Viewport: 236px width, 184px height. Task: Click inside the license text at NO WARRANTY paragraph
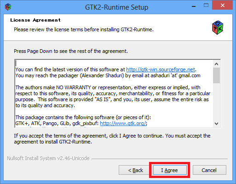pos(113,97)
